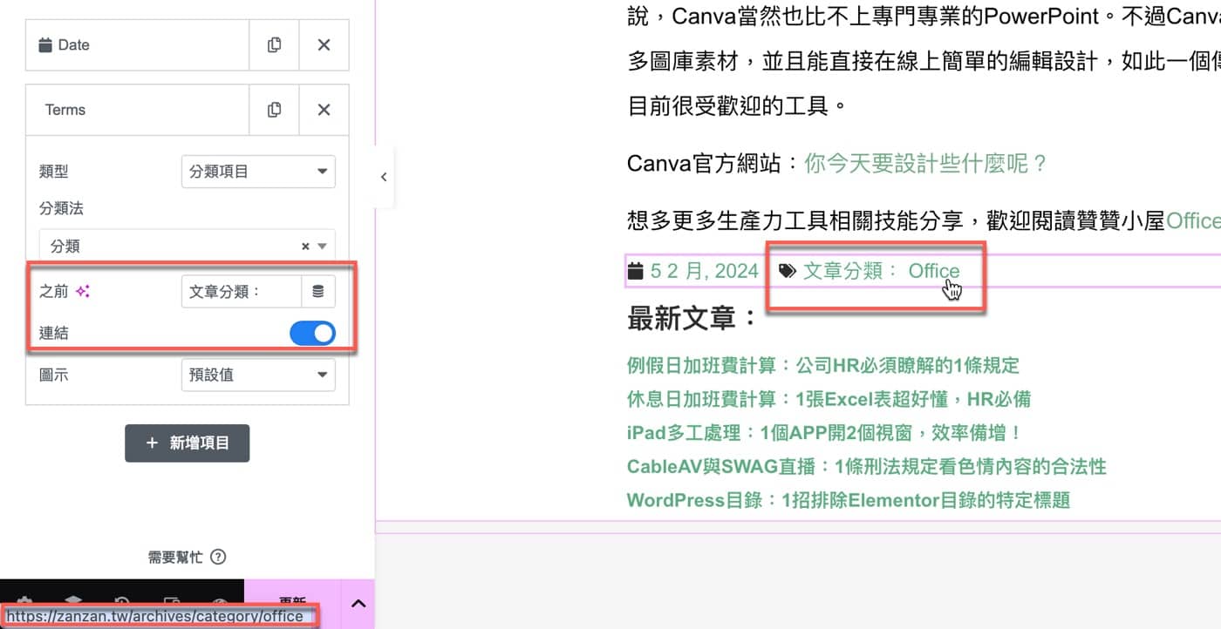Open article CableAV與SWAG直播
Viewport: 1221px width, 629px height.
point(867,466)
